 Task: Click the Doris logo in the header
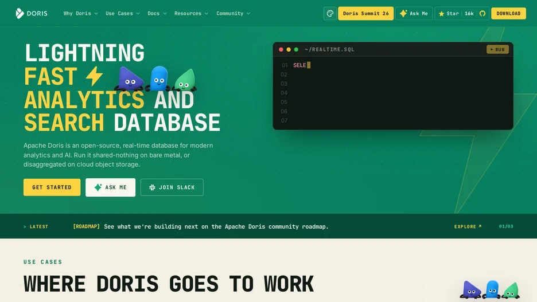click(x=32, y=13)
